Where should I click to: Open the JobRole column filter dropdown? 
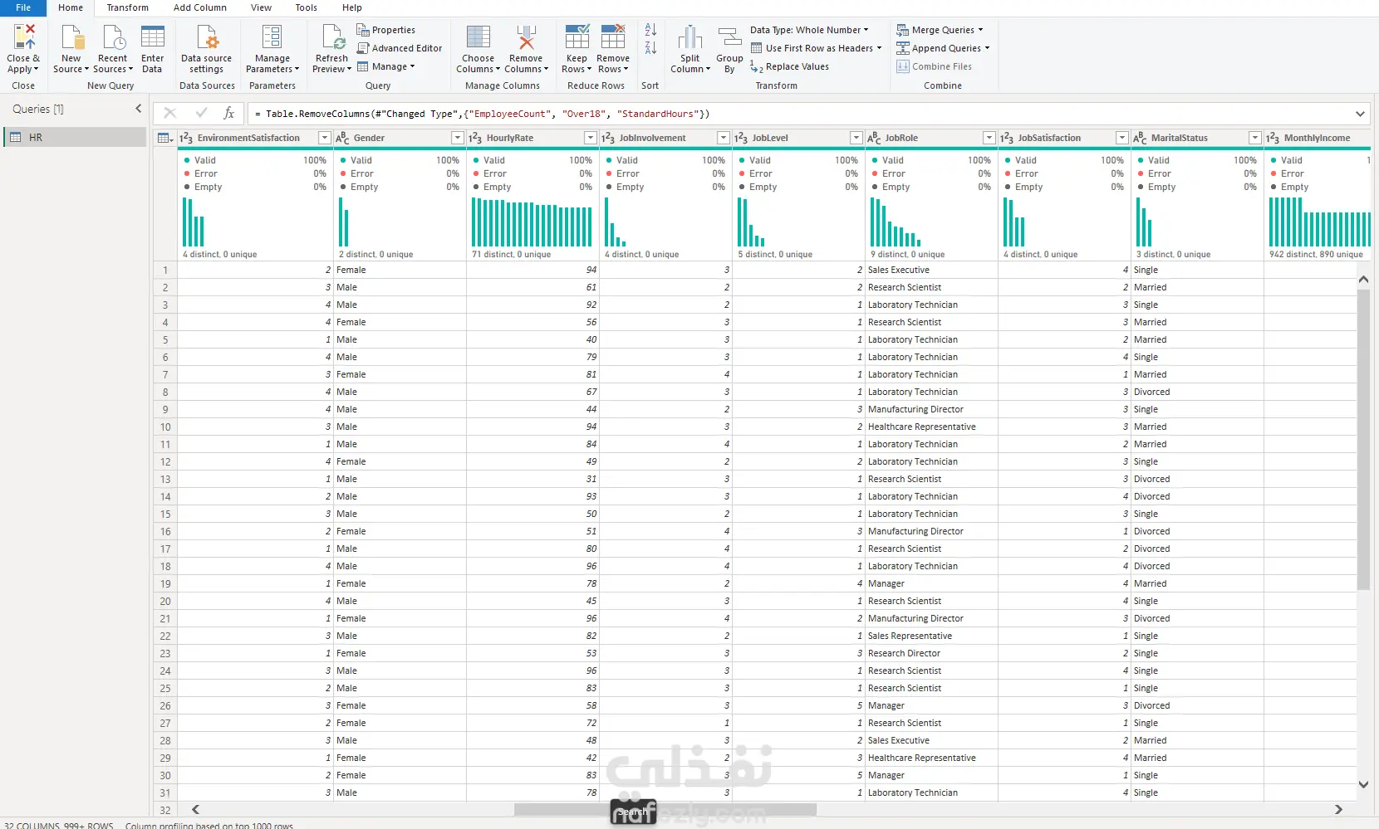[x=989, y=138]
